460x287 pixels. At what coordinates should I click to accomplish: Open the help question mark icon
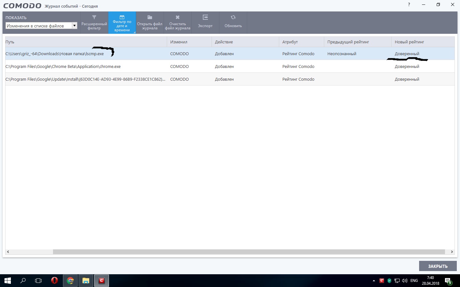[x=409, y=5]
